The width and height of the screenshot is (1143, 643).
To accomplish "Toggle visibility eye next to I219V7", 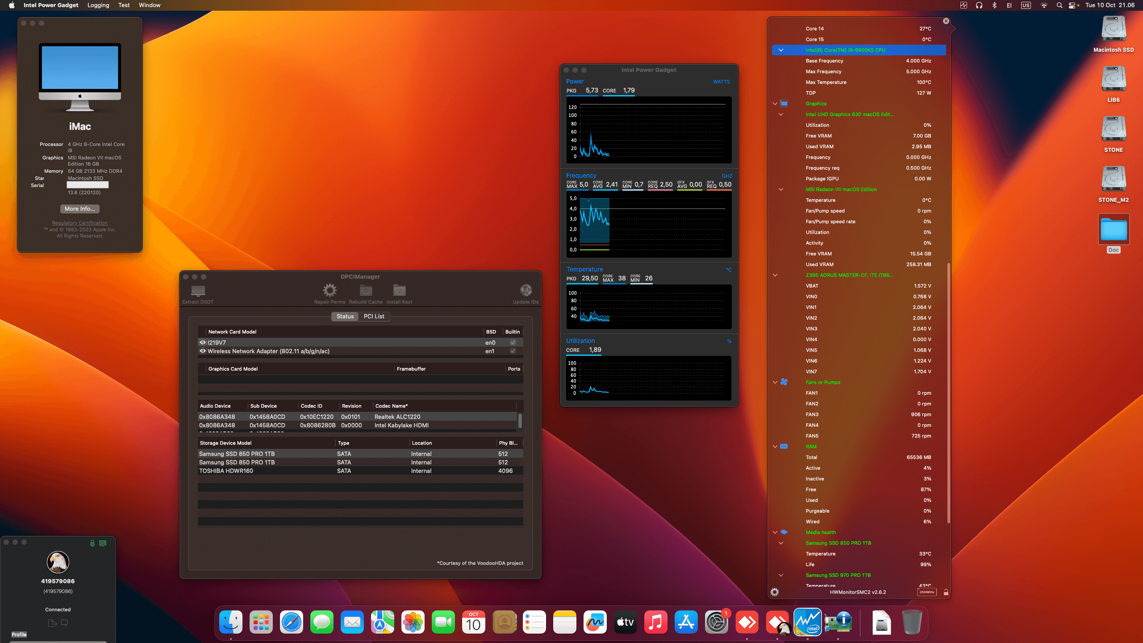I will 203,342.
